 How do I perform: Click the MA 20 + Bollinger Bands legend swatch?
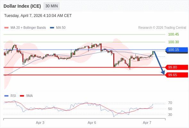(x=6, y=28)
